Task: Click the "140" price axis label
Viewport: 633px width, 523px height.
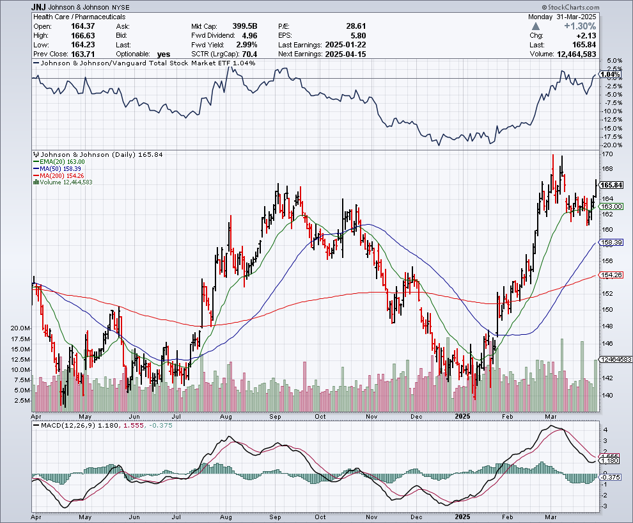Action: point(607,395)
